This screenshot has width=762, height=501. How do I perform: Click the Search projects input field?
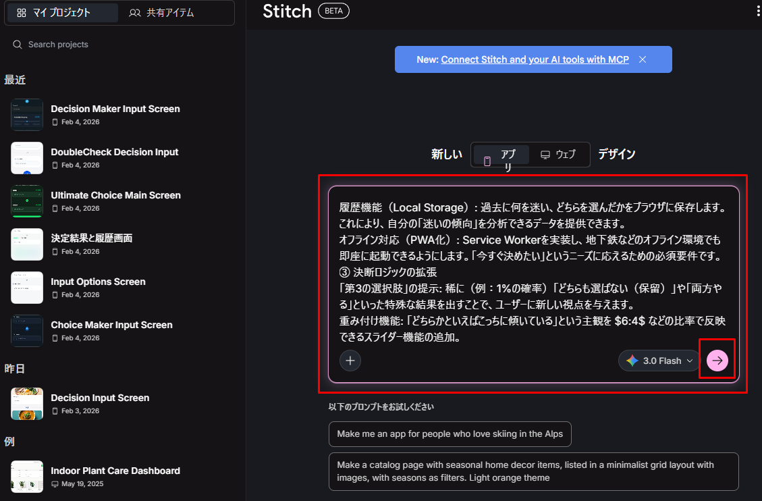[x=121, y=45]
